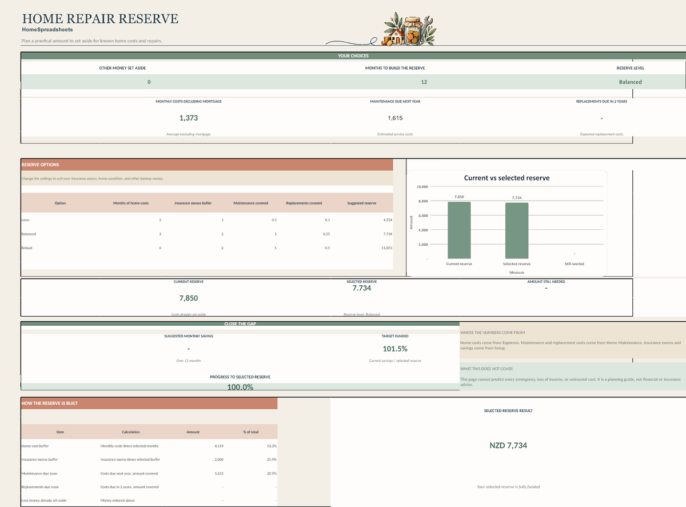This screenshot has height=507, width=686.
Task: Click the 'Replacements covered' column header
Action: (x=304, y=203)
